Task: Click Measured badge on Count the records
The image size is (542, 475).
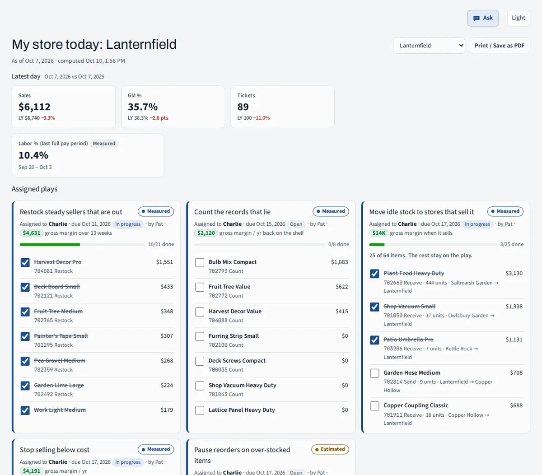Action: click(x=331, y=211)
